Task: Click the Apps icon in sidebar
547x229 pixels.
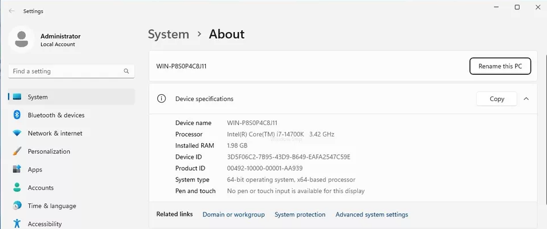Action: tap(17, 170)
